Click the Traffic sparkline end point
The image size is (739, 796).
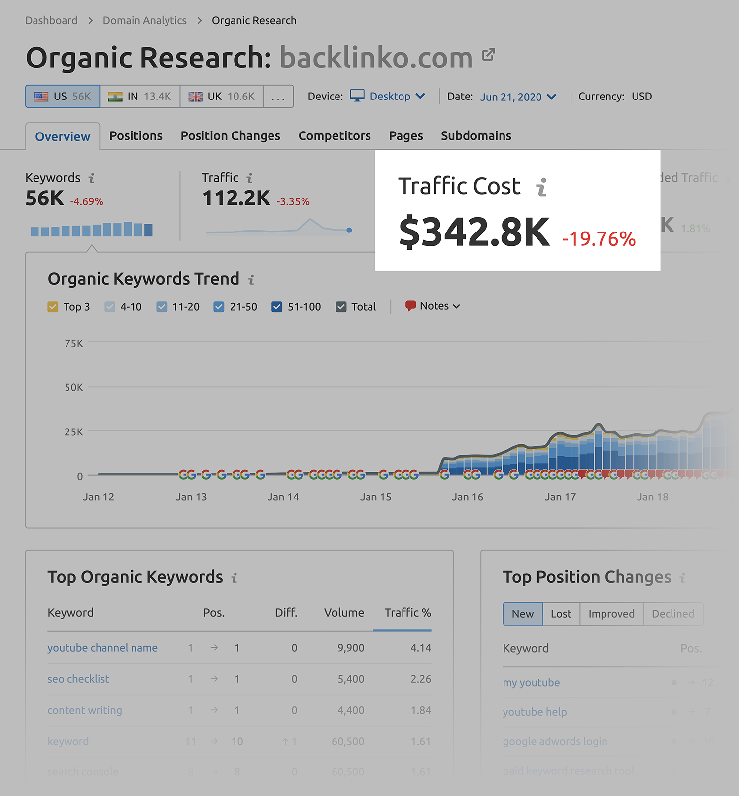pos(349,230)
